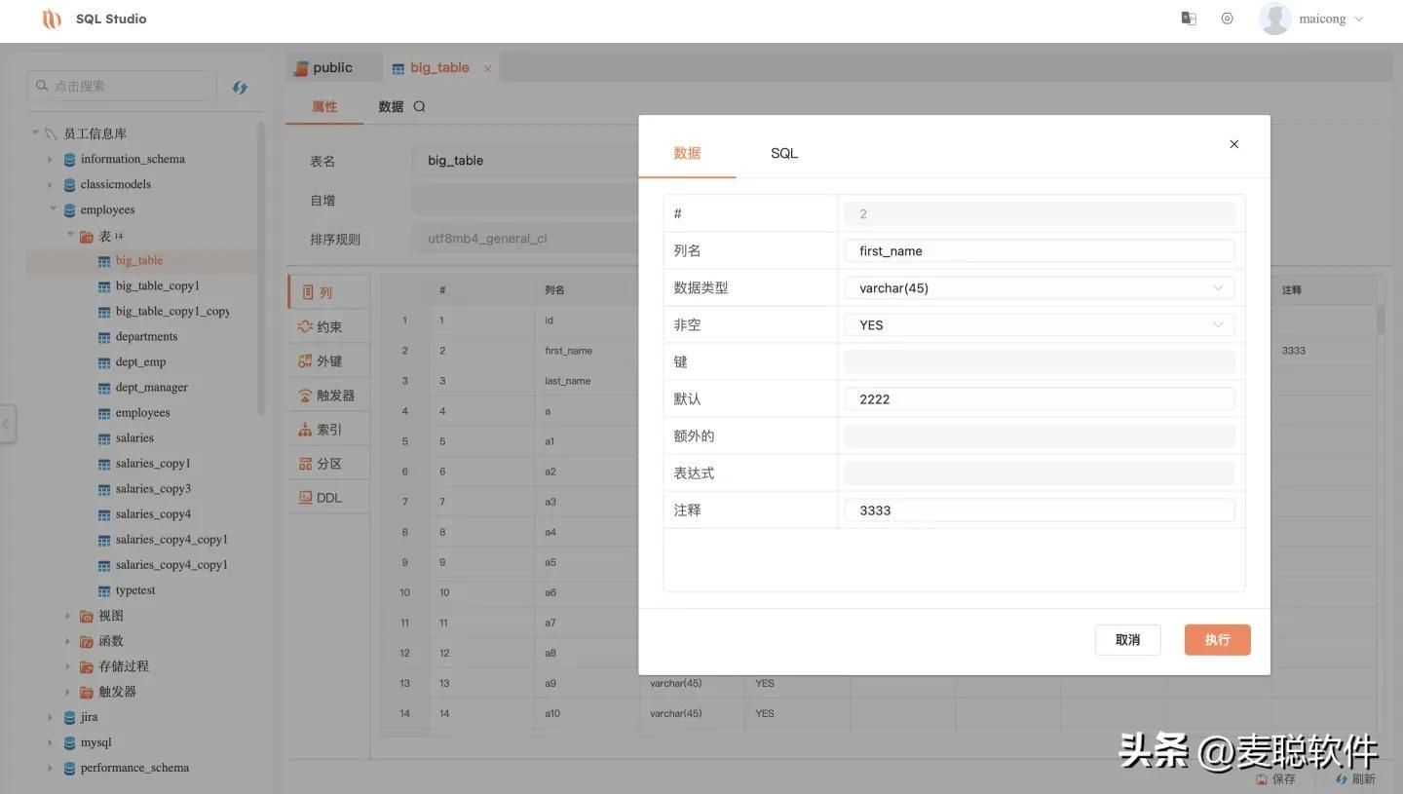Collapse the employees database node

click(54, 209)
